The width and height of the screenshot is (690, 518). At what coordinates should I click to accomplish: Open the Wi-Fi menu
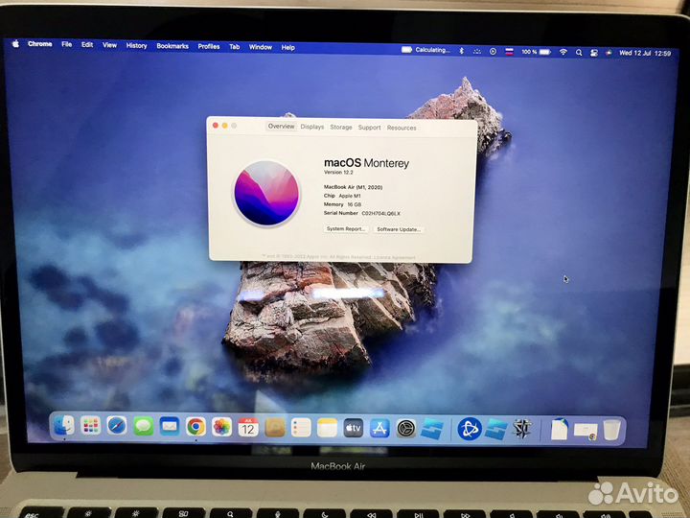click(x=563, y=53)
